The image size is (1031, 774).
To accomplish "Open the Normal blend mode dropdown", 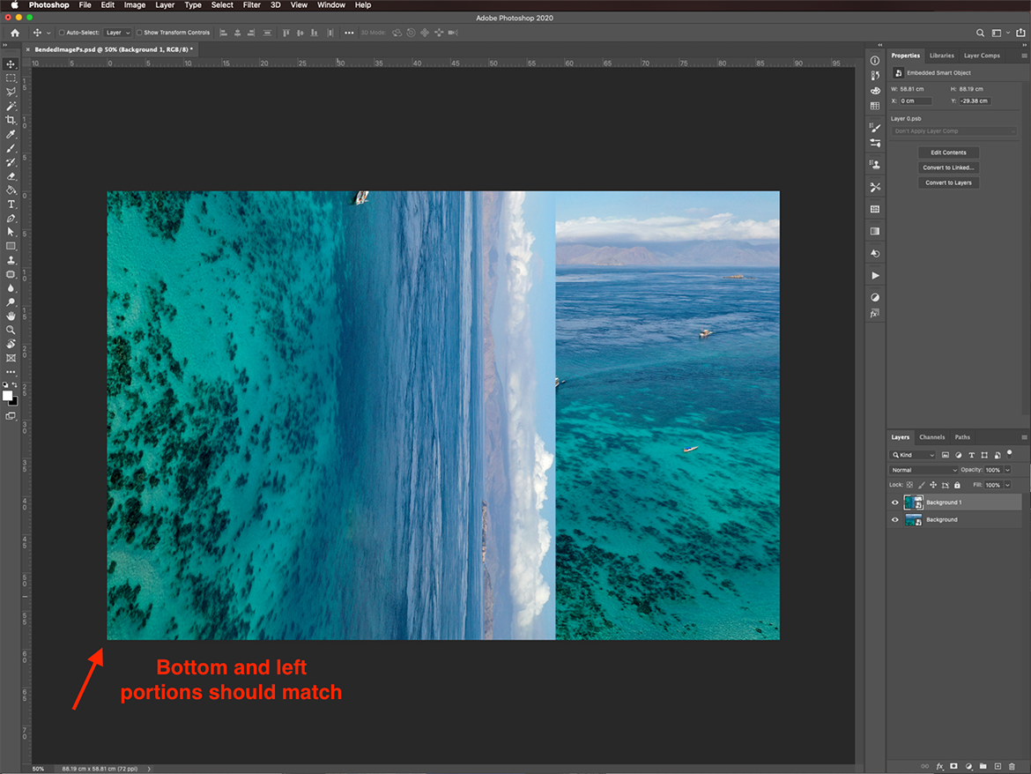I will click(x=923, y=470).
